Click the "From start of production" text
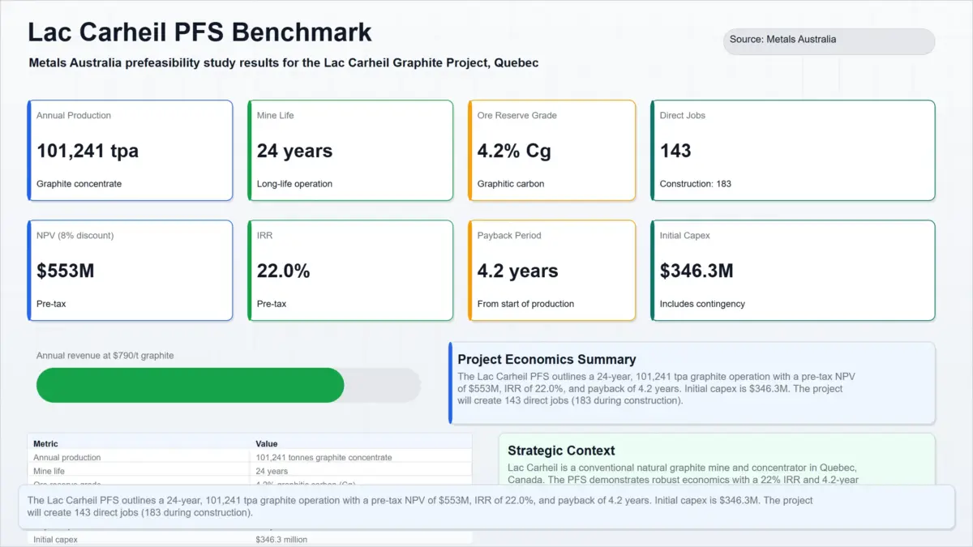Screen dimensions: 973x547 (x=525, y=304)
